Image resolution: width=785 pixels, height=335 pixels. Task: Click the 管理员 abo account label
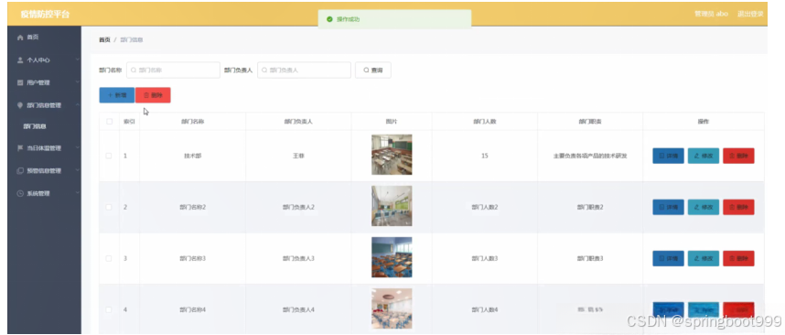(x=711, y=14)
